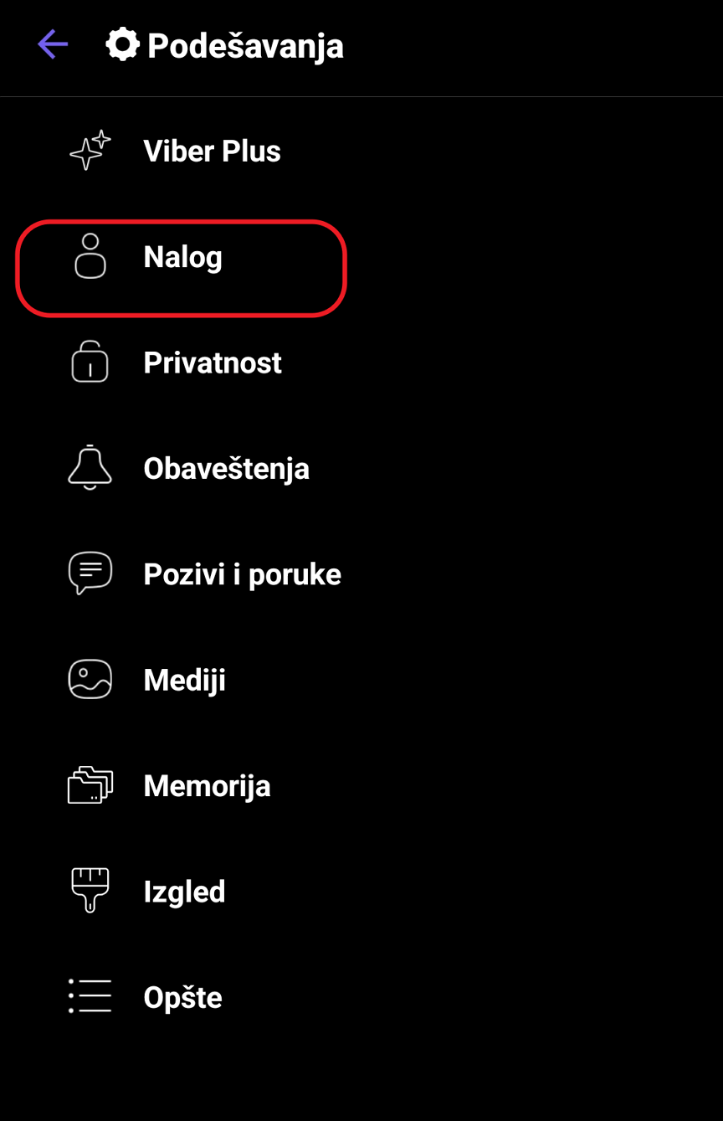Open the Pozivi i poruke label
The image size is (723, 1121).
[242, 574]
